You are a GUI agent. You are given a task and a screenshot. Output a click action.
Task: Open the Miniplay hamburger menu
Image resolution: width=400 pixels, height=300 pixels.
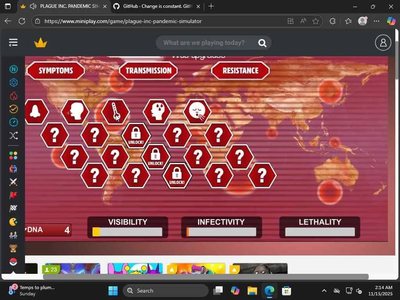[x=13, y=42]
